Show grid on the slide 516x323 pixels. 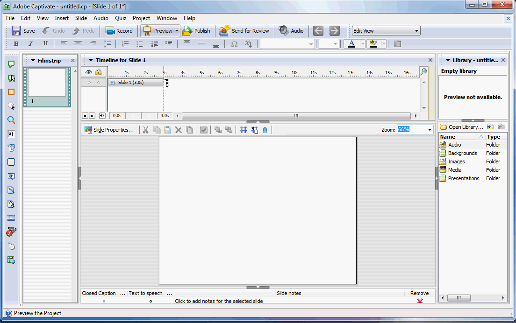click(244, 130)
